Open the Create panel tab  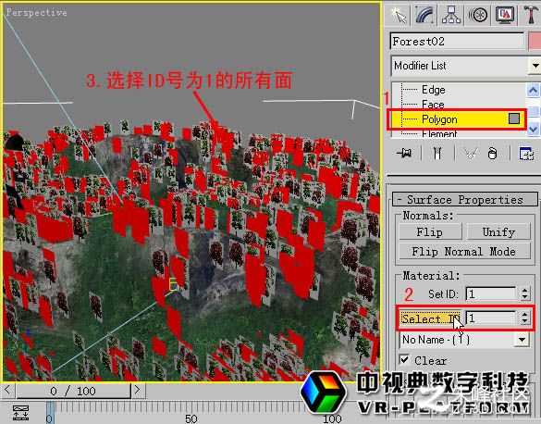tap(399, 15)
